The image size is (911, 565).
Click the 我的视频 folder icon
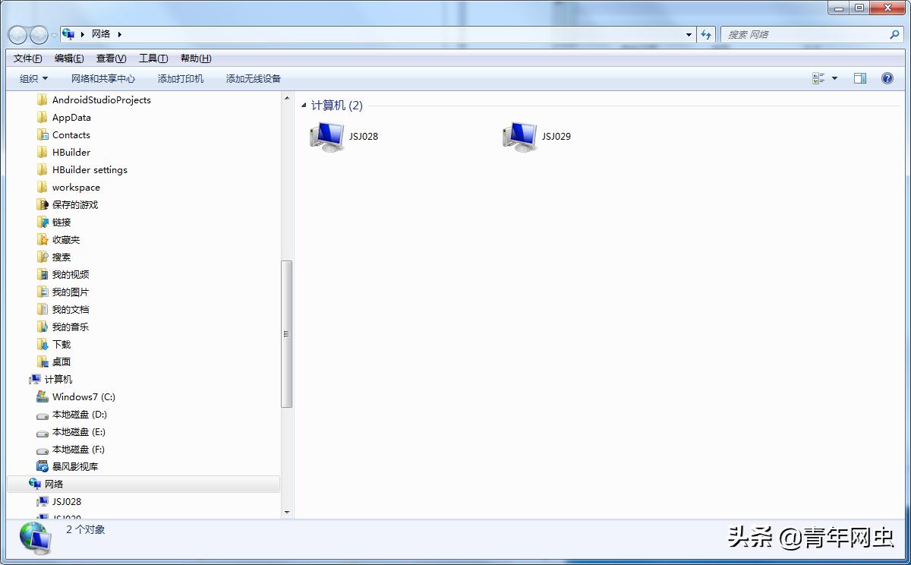coord(43,274)
